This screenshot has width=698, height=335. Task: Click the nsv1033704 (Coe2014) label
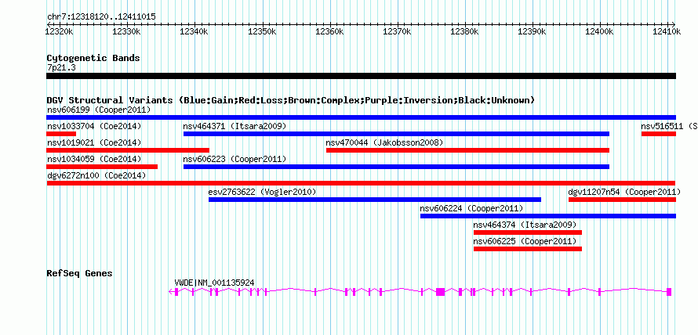(94, 126)
